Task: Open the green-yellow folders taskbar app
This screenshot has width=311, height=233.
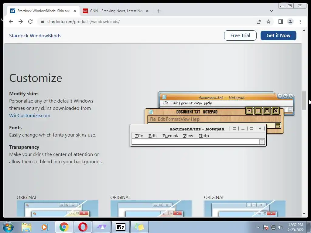Action: pyautogui.click(x=139, y=227)
